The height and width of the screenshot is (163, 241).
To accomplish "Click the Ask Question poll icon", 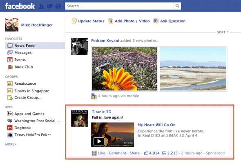I will pos(156,21).
